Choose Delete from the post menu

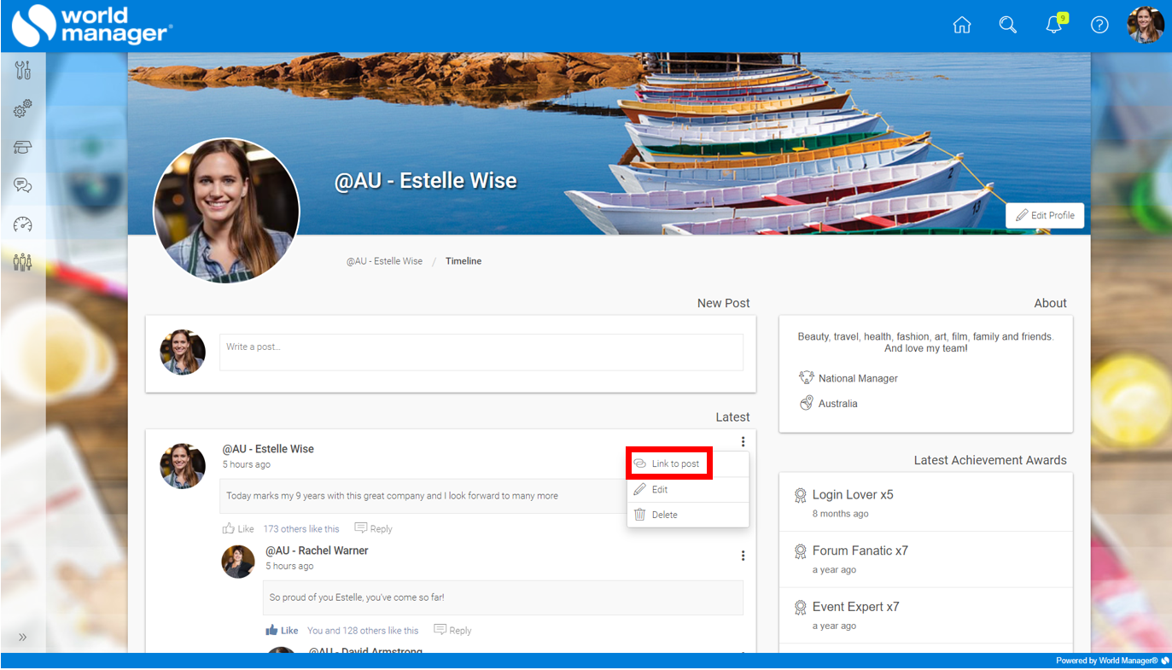tap(664, 515)
